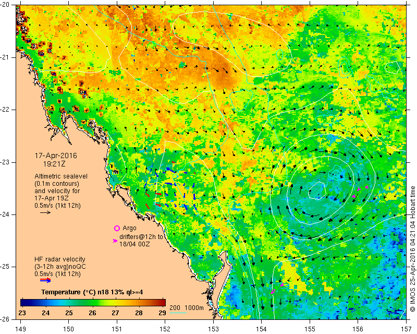This screenshot has width=417, height=334.
Task: Click the '18/04 00Z' text
Action: tap(134, 244)
